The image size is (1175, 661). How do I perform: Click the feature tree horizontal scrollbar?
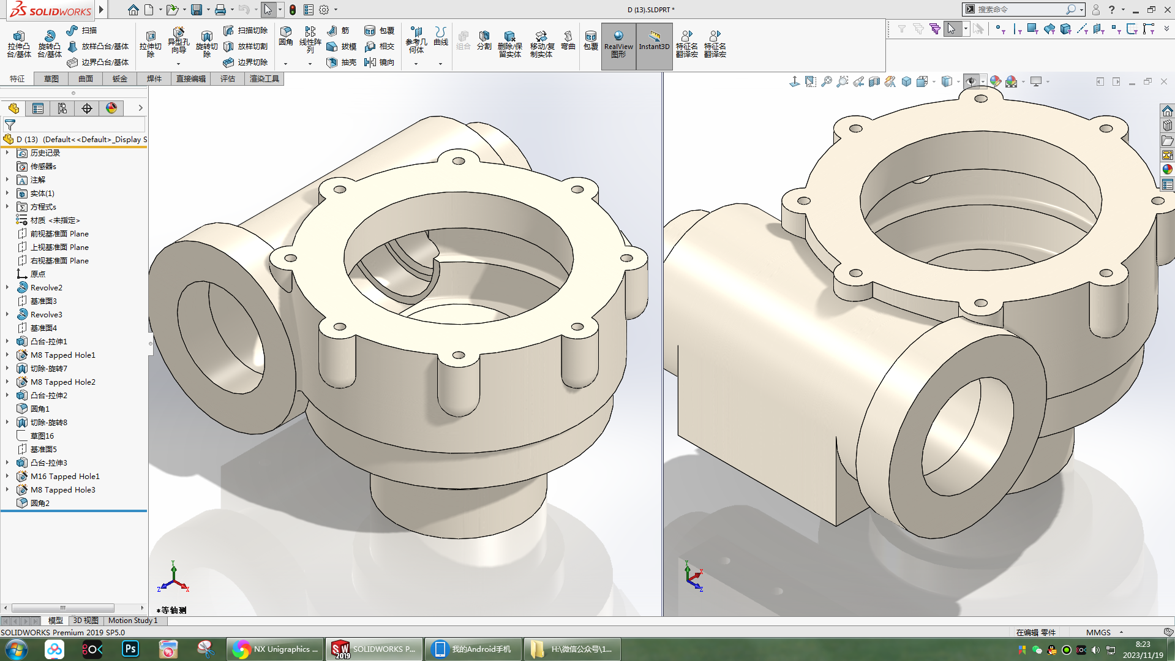click(63, 608)
